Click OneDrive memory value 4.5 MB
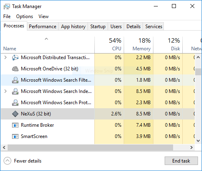 (x=143, y=69)
